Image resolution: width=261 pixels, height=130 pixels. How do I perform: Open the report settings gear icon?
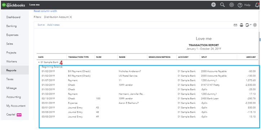pos(255,25)
